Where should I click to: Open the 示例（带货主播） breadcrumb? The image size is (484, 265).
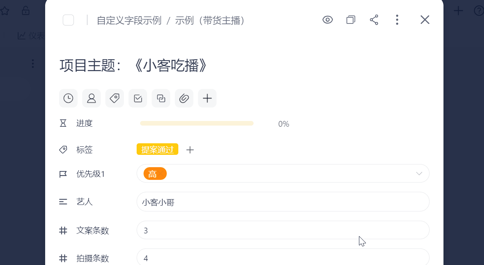pyautogui.click(x=210, y=20)
